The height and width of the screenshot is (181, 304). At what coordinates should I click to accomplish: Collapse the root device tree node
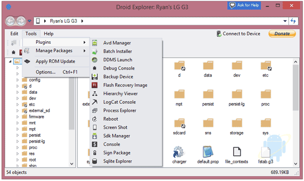tap(10, 62)
